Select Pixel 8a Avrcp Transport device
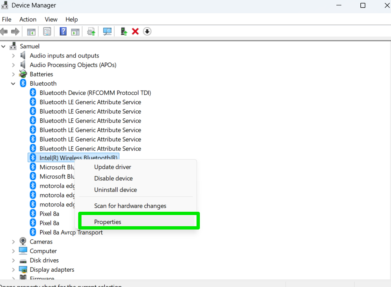 pyautogui.click(x=71, y=232)
